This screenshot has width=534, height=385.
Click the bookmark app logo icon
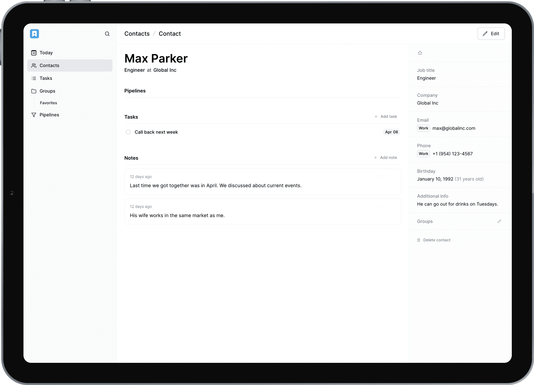click(x=35, y=34)
